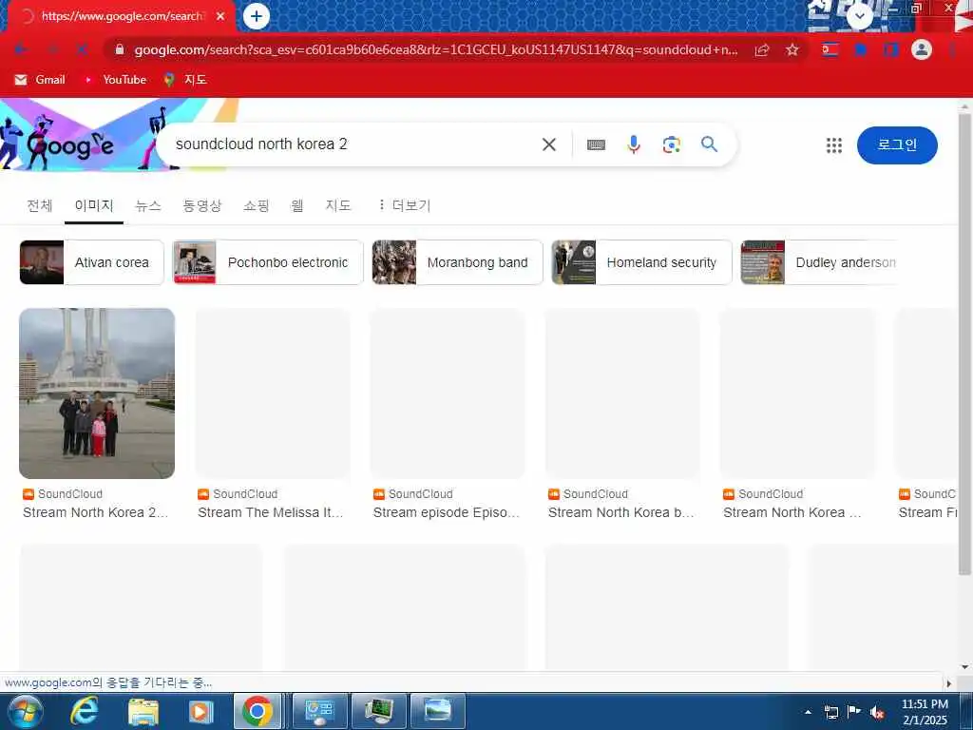
Task: Close the Google search tab
Action: click(x=220, y=16)
